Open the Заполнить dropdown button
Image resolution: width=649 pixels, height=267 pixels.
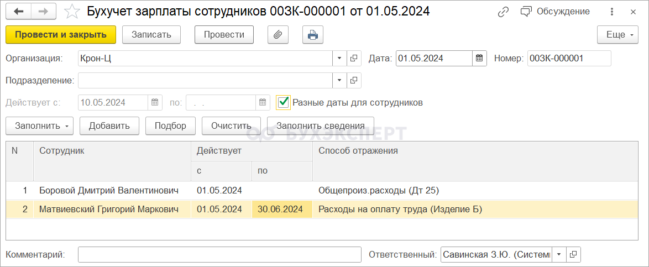pyautogui.click(x=39, y=125)
